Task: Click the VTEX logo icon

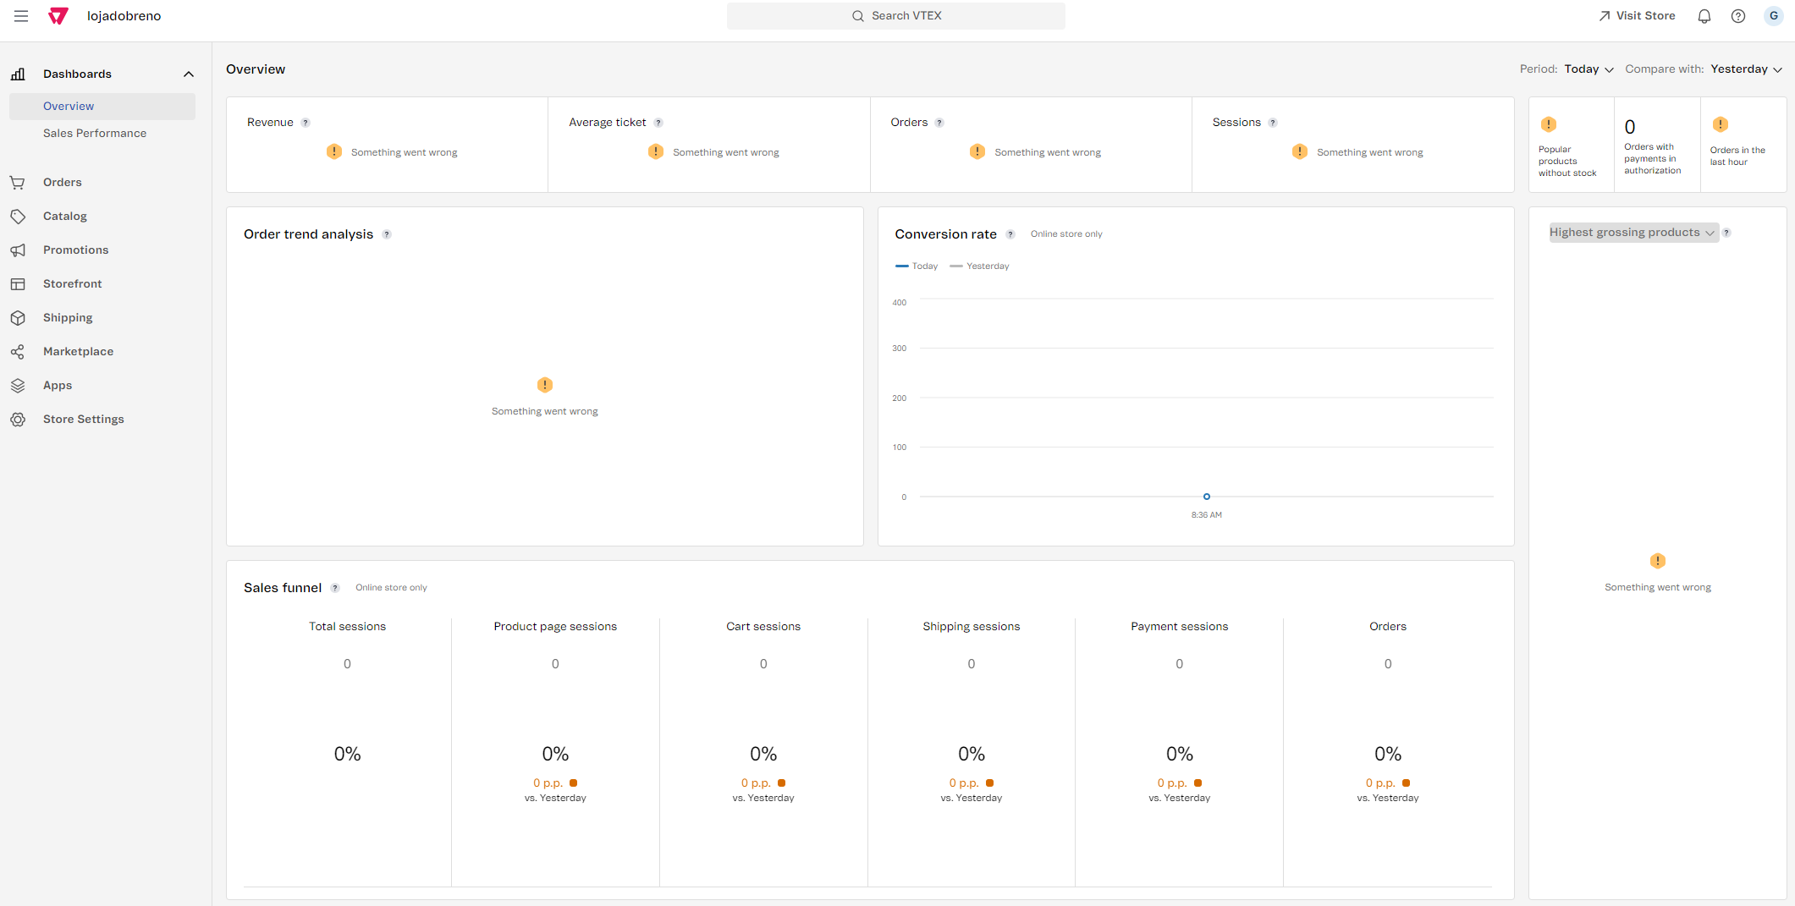Action: point(58,16)
